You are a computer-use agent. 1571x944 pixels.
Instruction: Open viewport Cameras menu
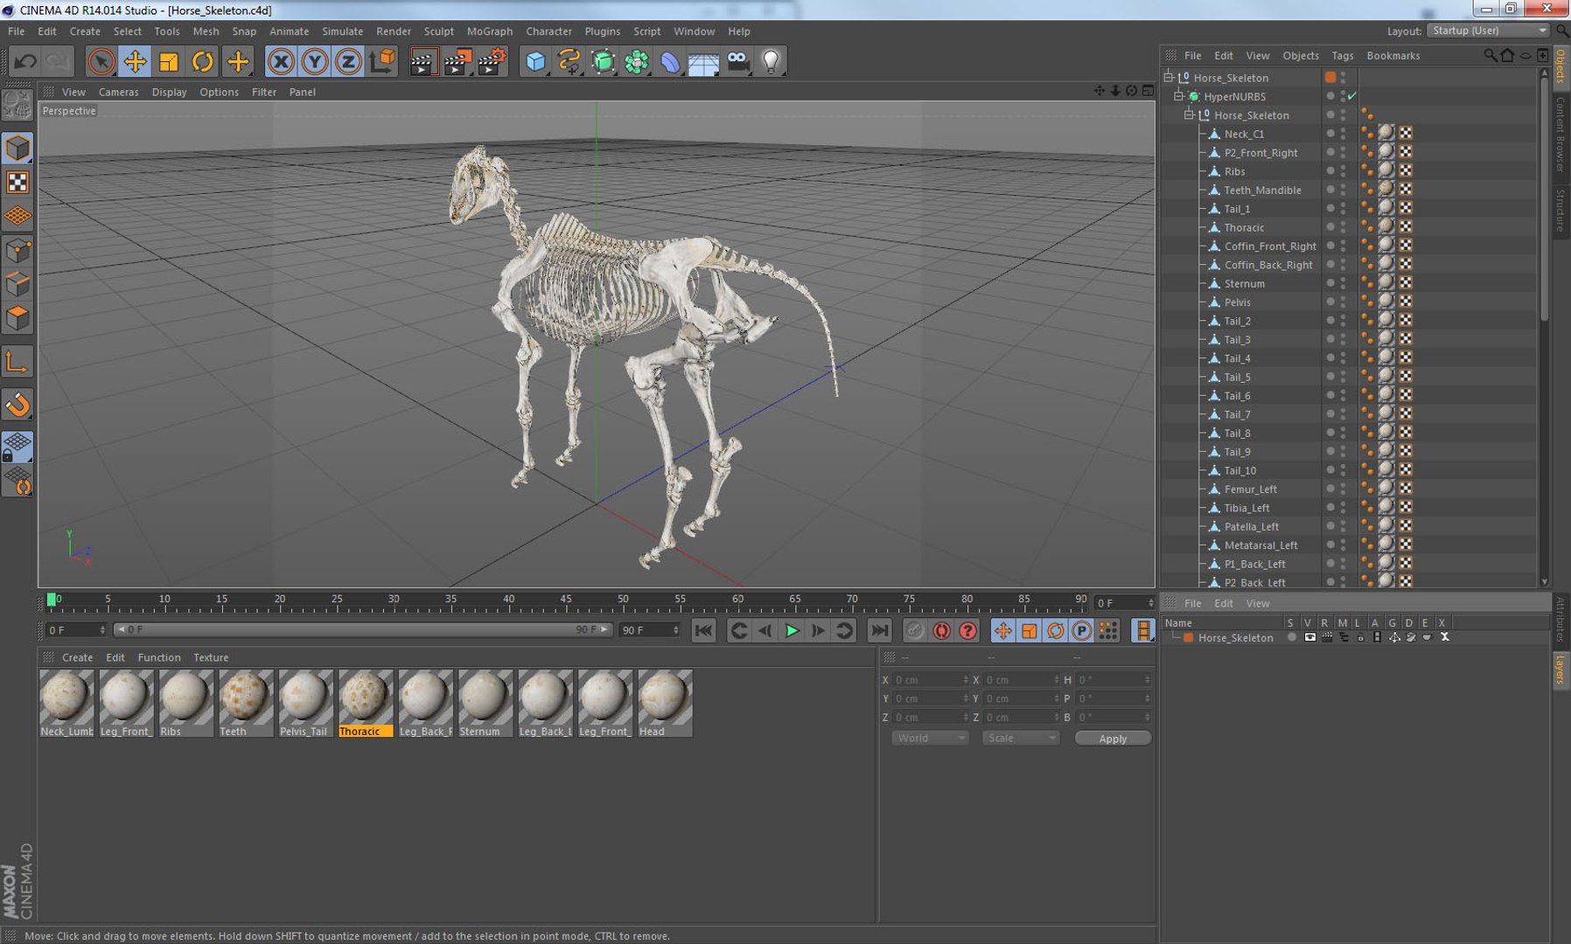(x=118, y=92)
